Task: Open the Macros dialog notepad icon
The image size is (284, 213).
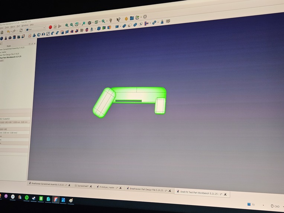Action: point(55,27)
